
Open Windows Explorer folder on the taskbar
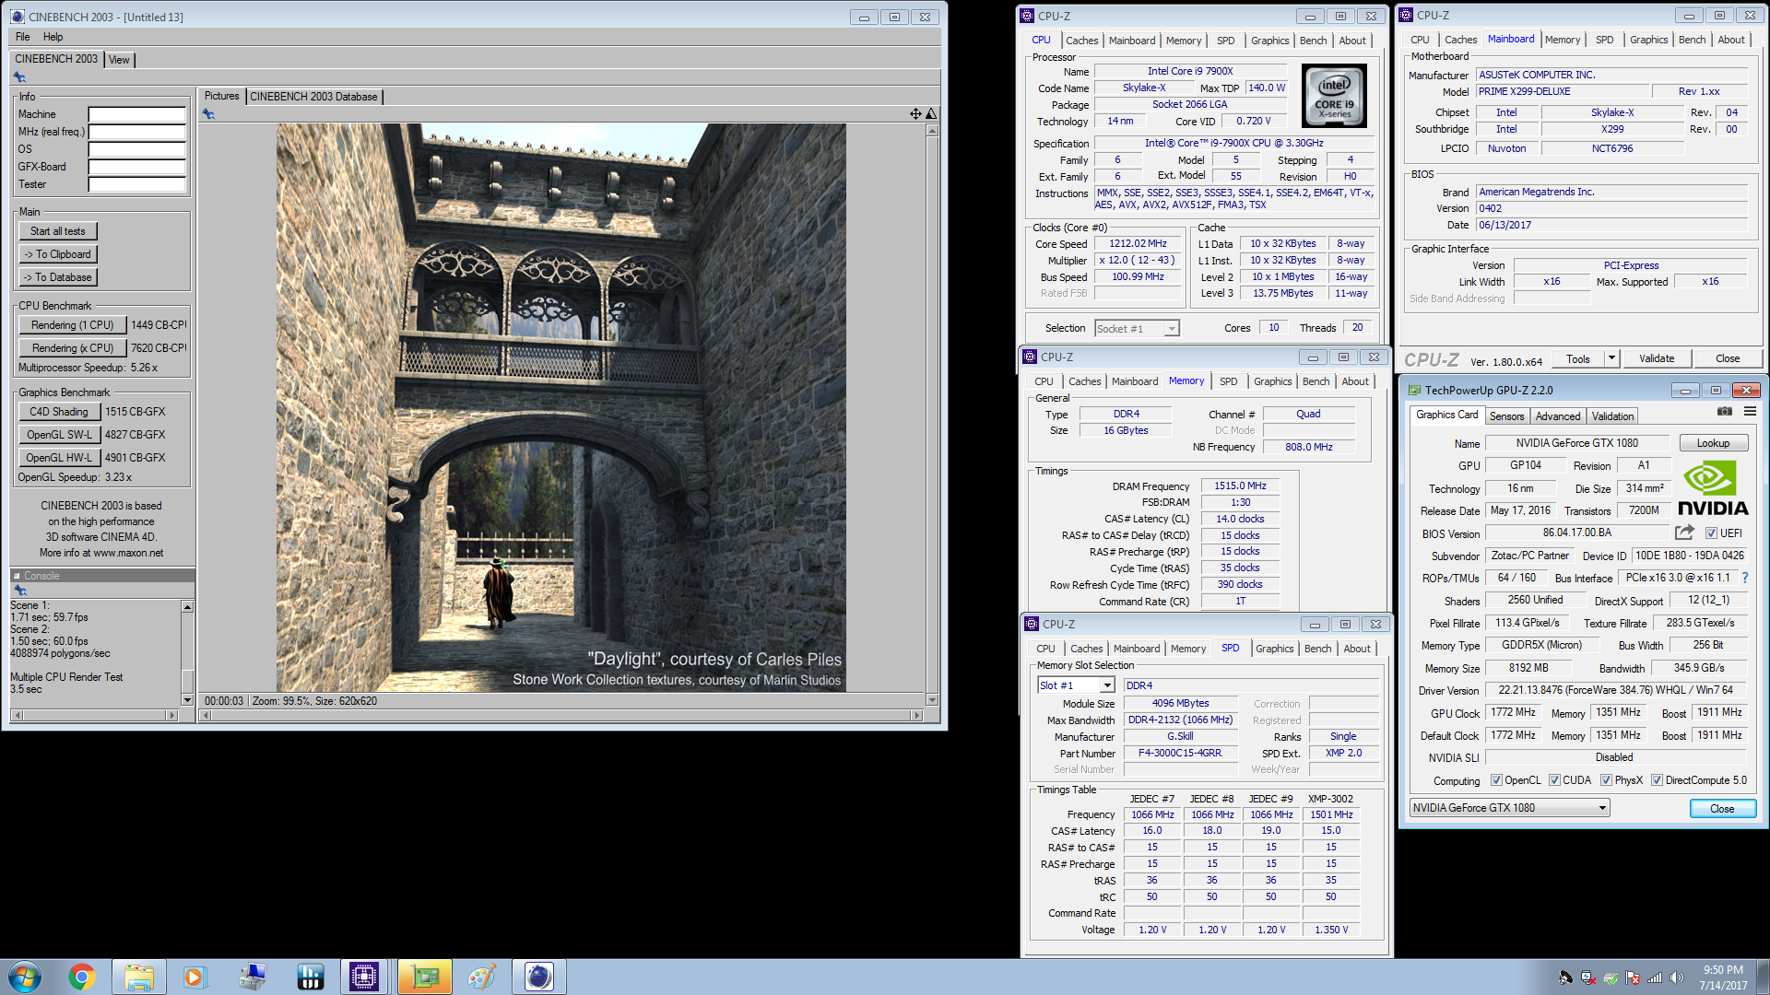139,977
